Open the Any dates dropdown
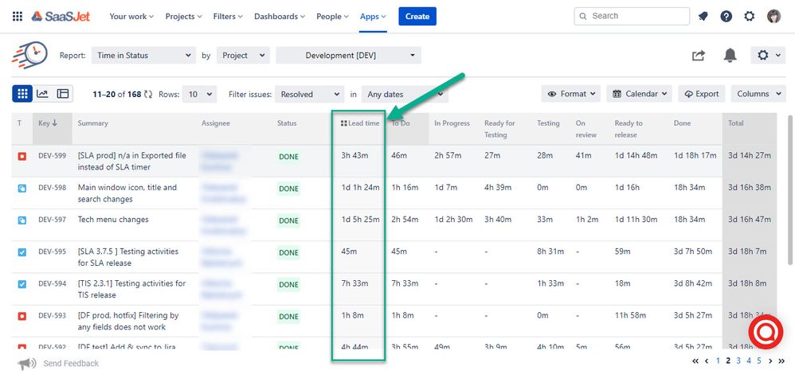Viewport: 795px width, 382px height. coord(405,94)
